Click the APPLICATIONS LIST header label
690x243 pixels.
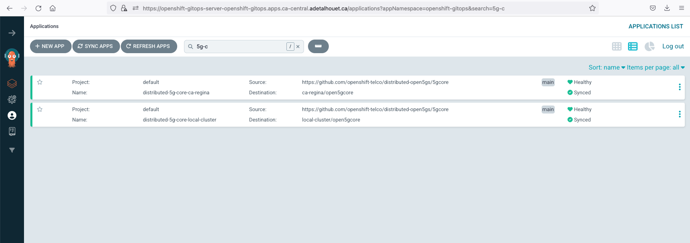(x=656, y=26)
